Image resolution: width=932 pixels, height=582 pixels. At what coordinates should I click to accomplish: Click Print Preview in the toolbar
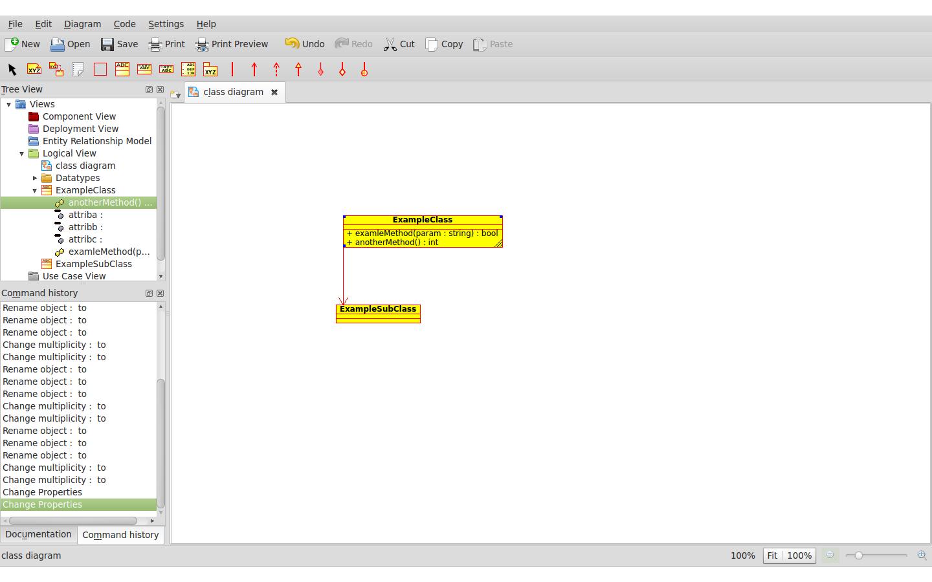click(232, 44)
